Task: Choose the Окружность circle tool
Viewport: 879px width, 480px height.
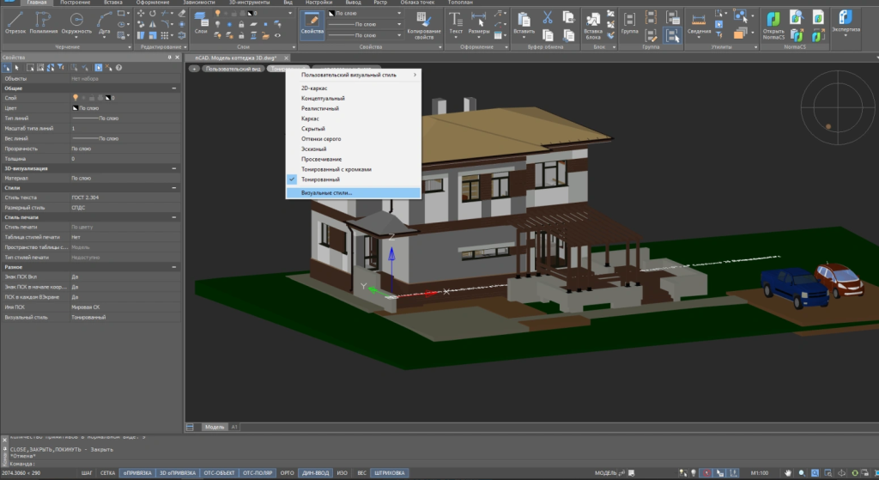Action: coord(77,23)
